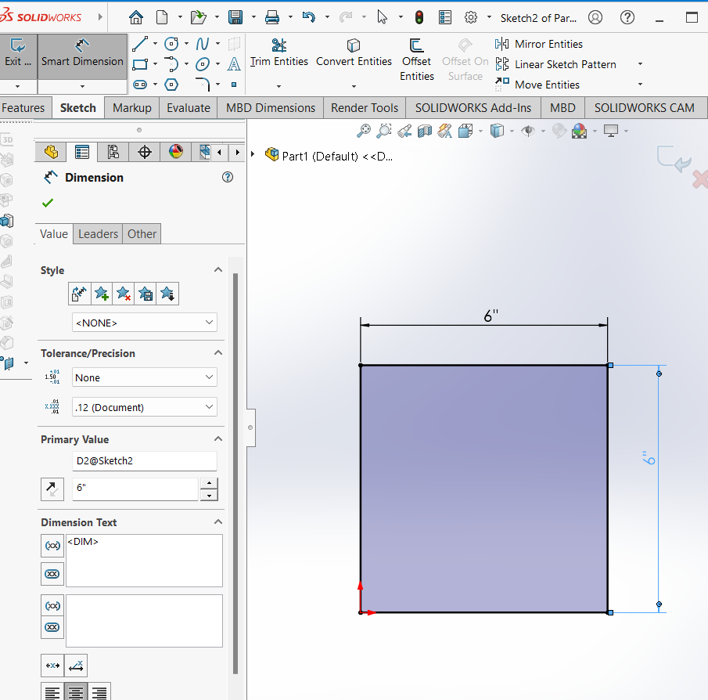
Task: Click Convert Entities tool
Action: pyautogui.click(x=354, y=53)
